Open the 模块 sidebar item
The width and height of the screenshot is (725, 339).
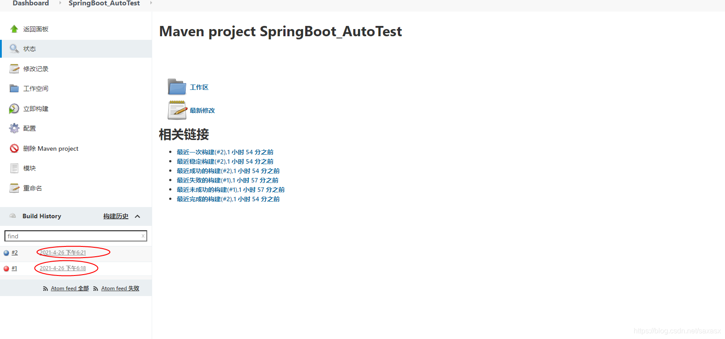30,168
